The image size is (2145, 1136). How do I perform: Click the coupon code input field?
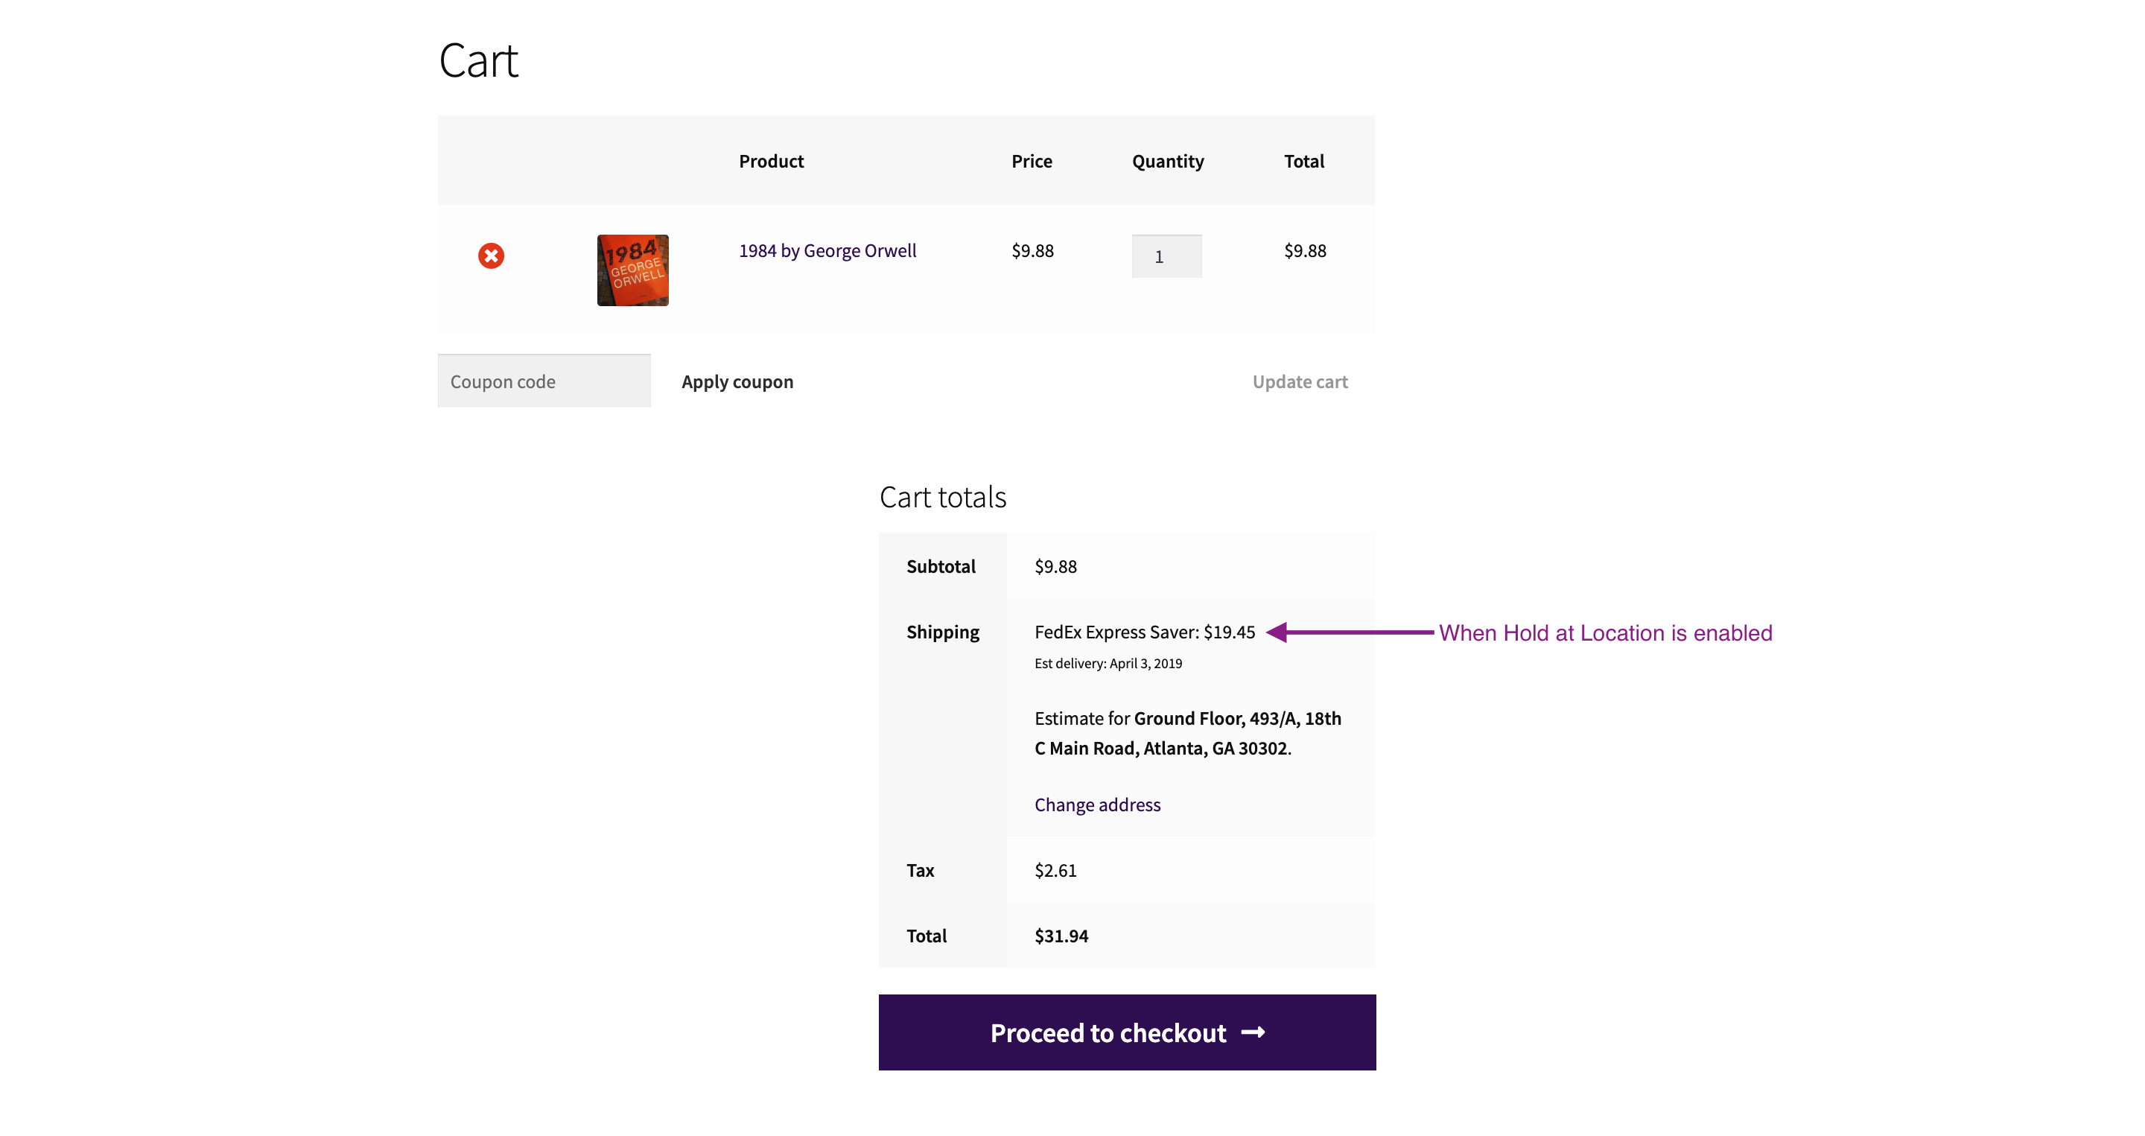tap(544, 380)
